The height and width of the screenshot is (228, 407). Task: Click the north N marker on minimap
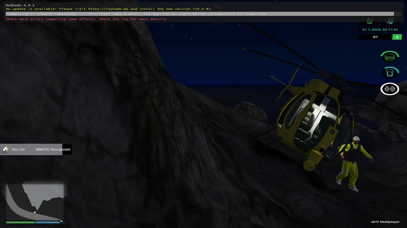[61, 221]
